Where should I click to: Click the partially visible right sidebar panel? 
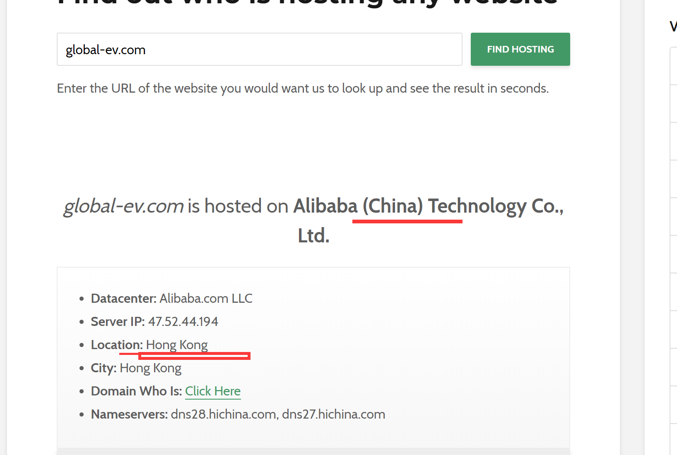[673, 248]
